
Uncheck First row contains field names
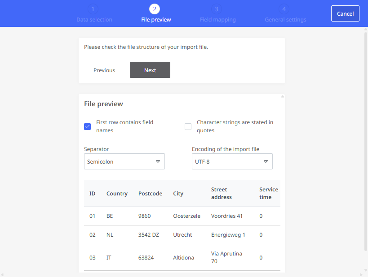pos(87,126)
